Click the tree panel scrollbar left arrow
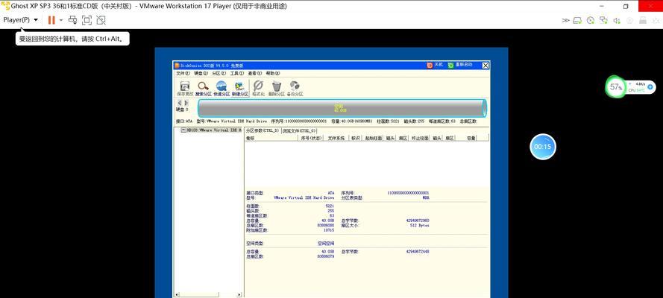Screen dimensions: 663x298 pyautogui.click(x=177, y=294)
